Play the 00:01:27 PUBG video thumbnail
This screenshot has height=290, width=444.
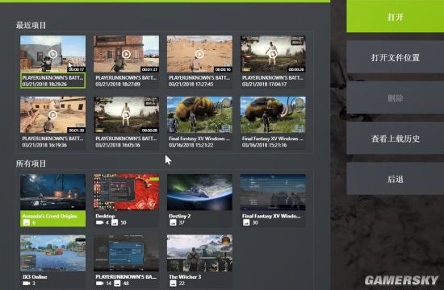[x=126, y=54]
